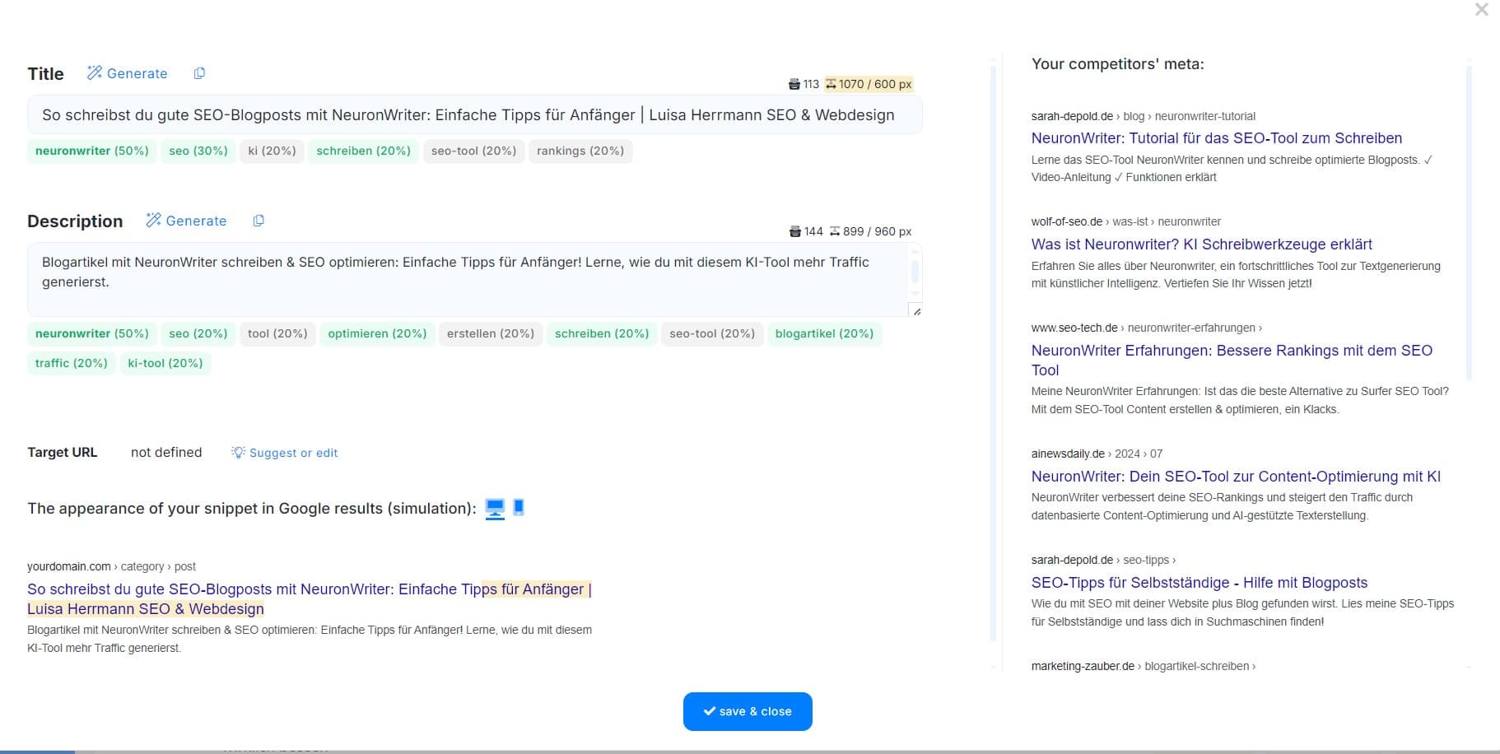Copy the description with the copy icon

coord(259,221)
